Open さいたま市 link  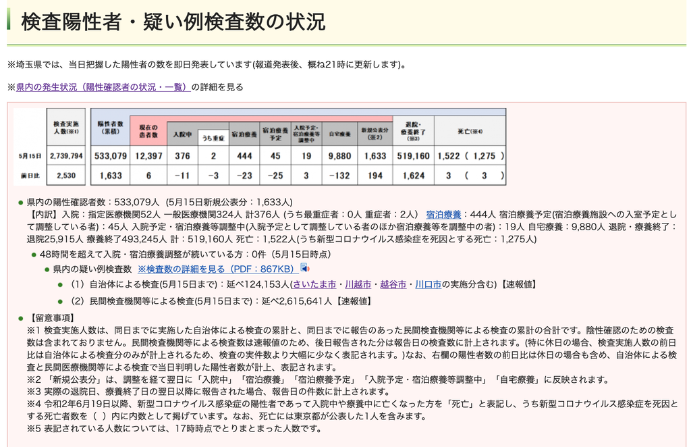pyautogui.click(x=314, y=285)
